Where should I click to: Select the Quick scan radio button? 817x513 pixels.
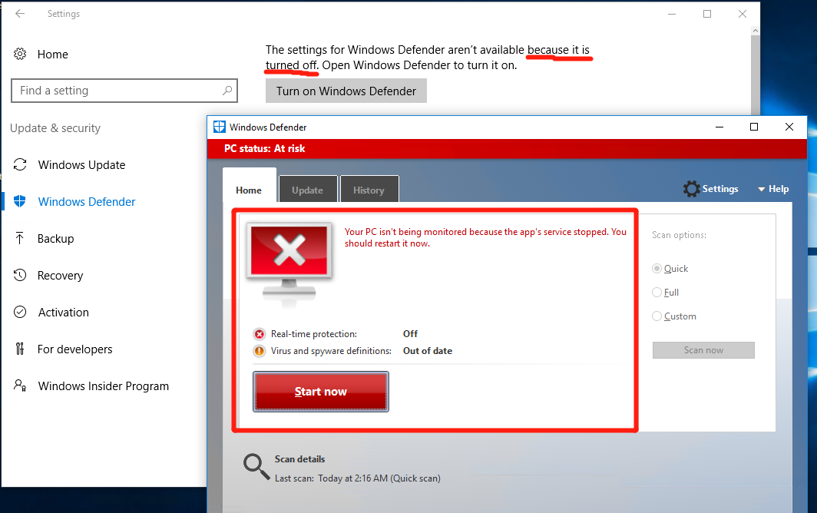click(x=657, y=269)
